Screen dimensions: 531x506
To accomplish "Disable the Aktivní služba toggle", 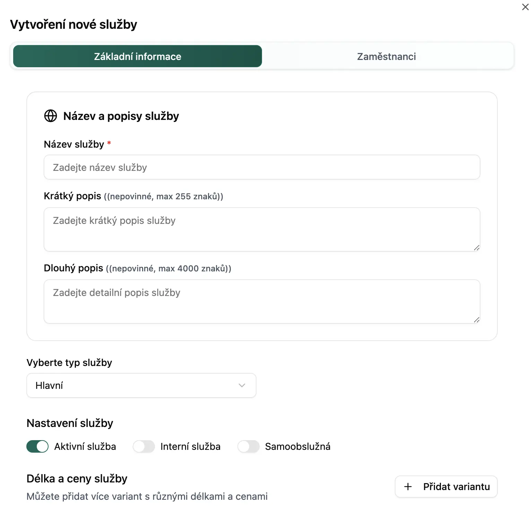I will click(x=37, y=446).
